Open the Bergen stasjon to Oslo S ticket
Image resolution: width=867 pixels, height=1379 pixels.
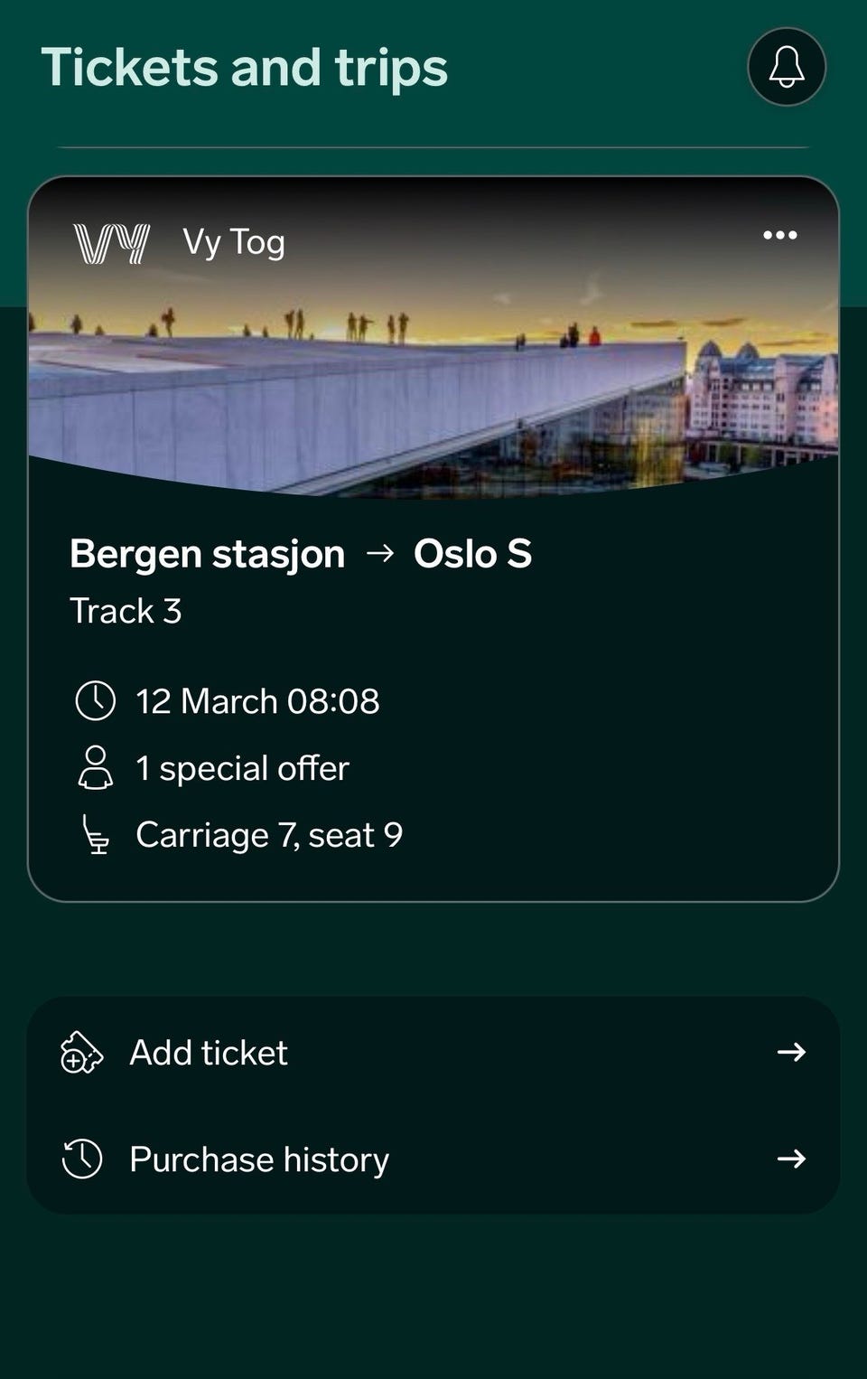[x=433, y=539]
